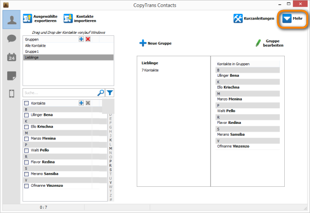Click Gruppe bearbeiten

(269, 43)
